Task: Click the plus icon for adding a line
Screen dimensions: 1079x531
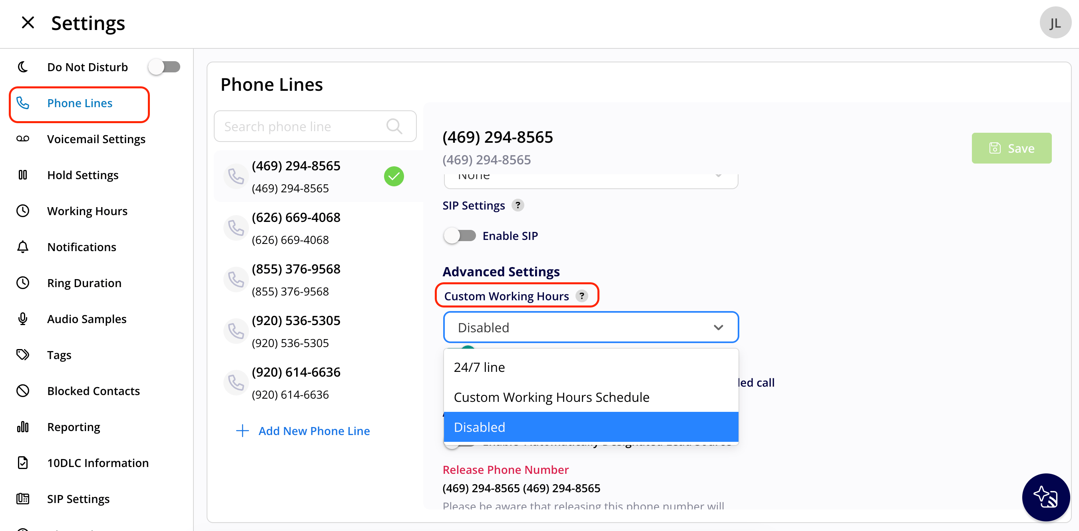Action: (243, 431)
